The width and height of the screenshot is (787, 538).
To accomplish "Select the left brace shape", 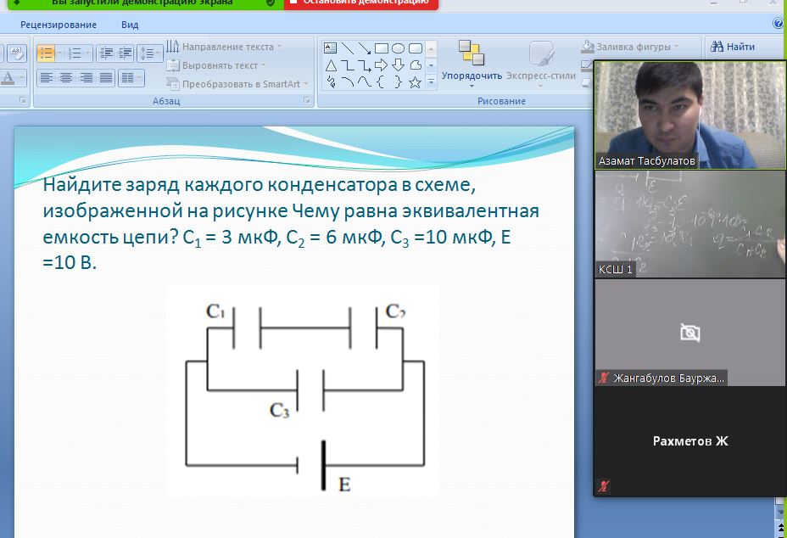I will coord(382,81).
